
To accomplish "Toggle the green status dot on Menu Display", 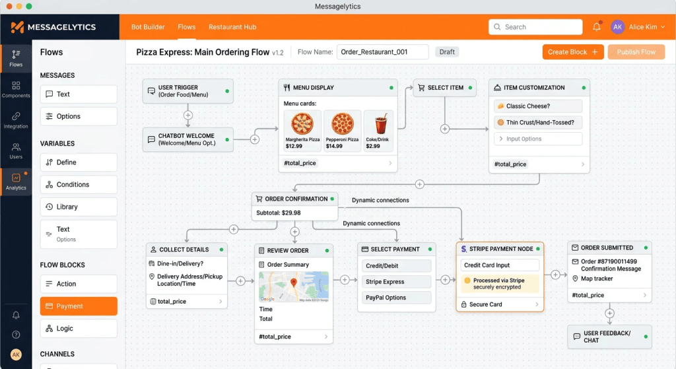I will click(391, 87).
